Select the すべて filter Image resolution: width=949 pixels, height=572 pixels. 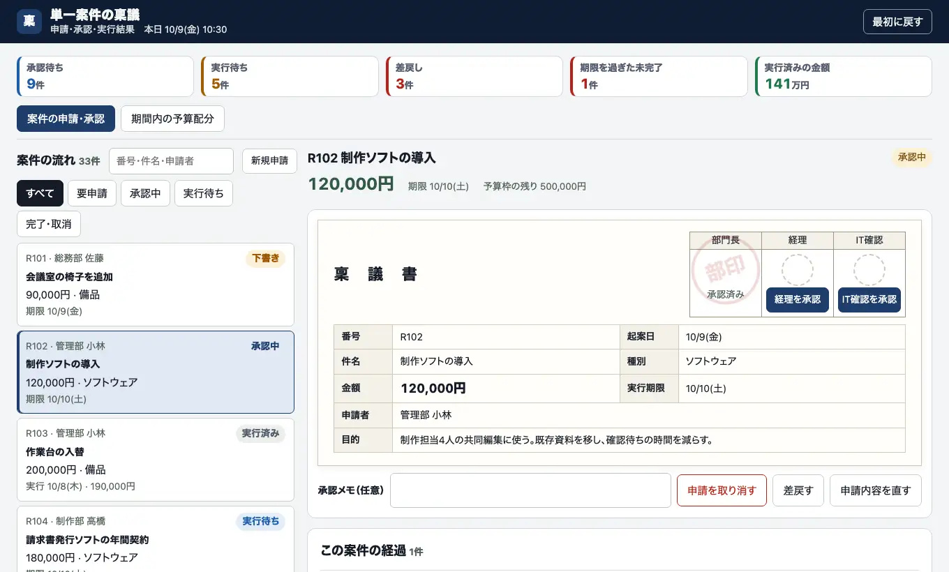[x=40, y=193]
